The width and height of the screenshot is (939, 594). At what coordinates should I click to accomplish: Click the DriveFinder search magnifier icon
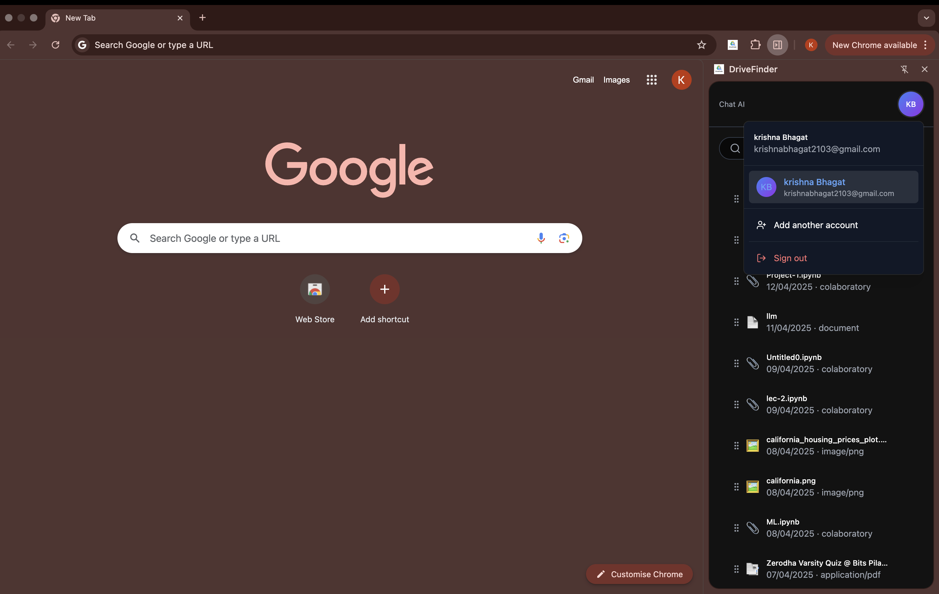735,148
